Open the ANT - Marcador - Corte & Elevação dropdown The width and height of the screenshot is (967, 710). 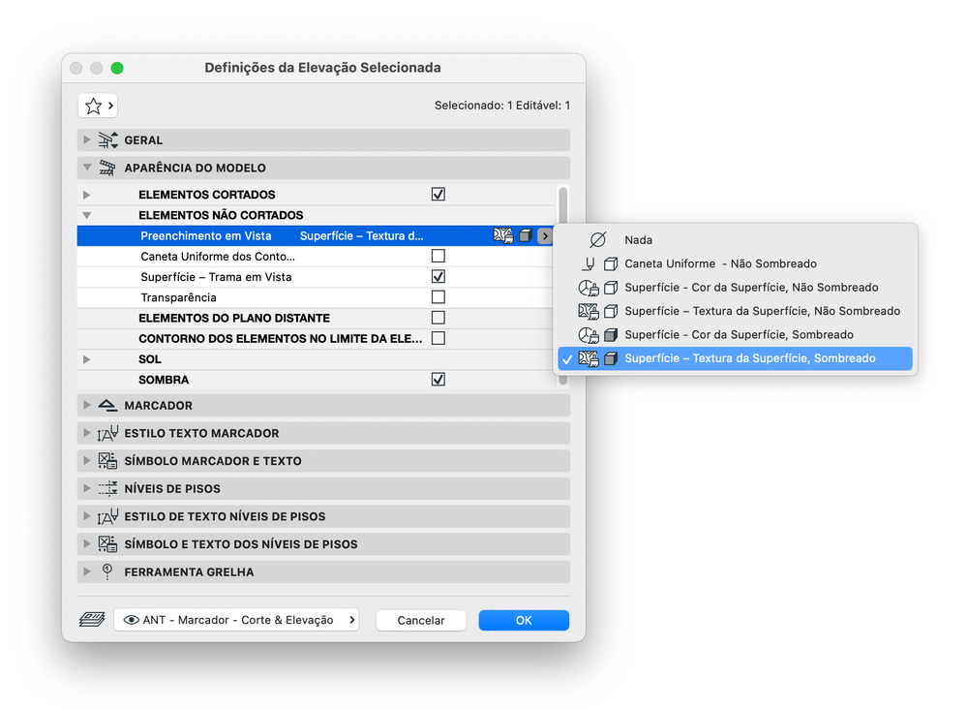[236, 620]
